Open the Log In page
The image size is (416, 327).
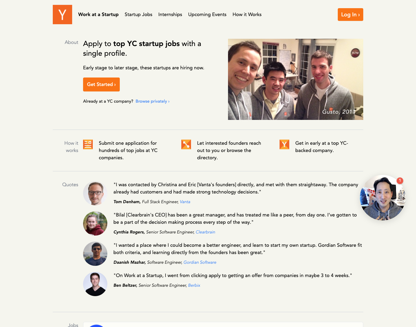[x=350, y=14]
